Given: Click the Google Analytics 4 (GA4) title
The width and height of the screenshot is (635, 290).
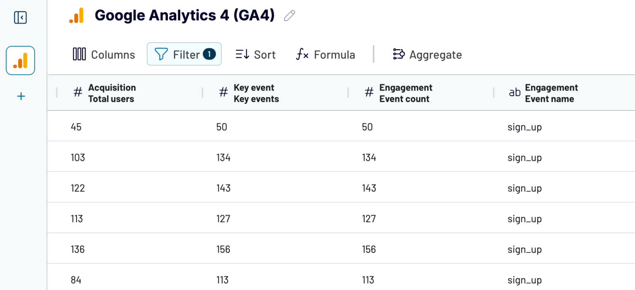Looking at the screenshot, I should pos(185,15).
